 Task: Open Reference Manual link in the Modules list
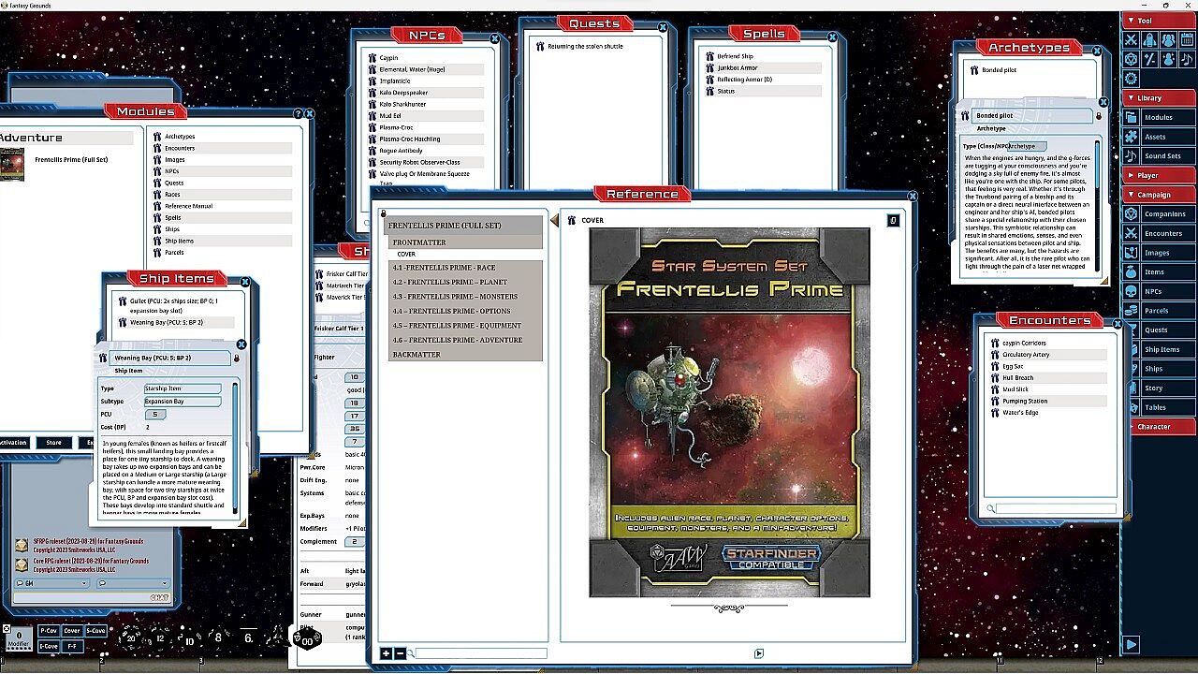point(189,206)
